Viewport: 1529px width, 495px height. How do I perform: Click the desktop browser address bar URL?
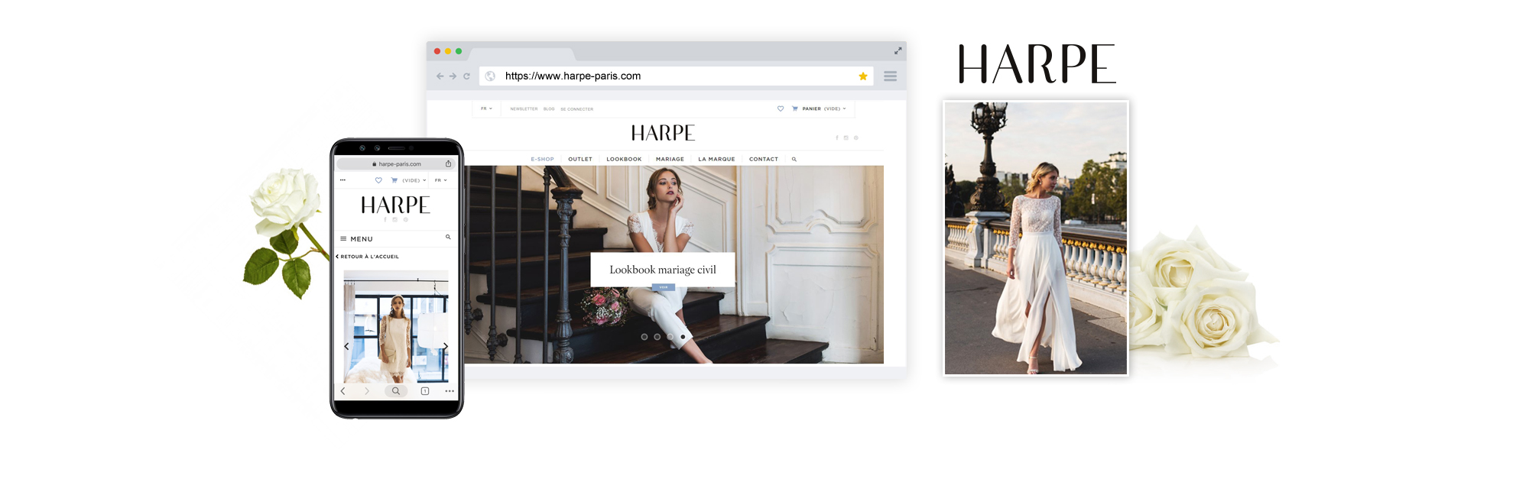(573, 76)
